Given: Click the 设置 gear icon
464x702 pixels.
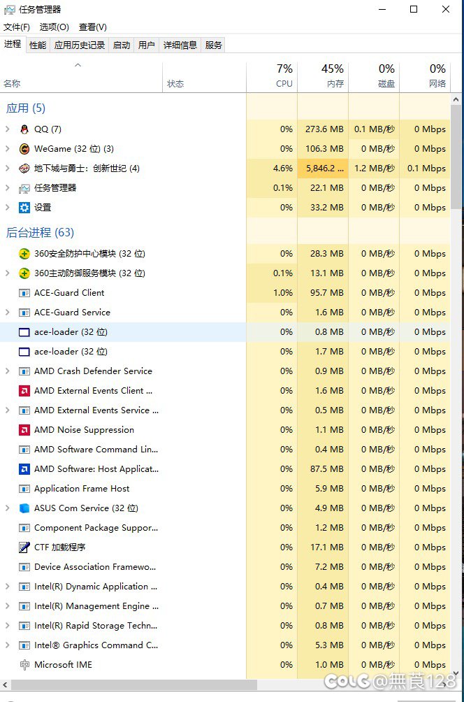Looking at the screenshot, I should tap(24, 207).
